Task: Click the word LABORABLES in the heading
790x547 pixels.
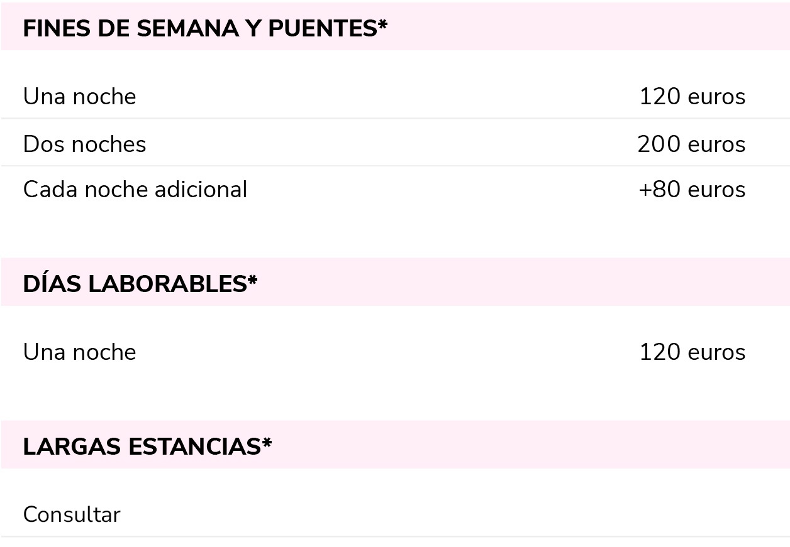Action: [167, 284]
